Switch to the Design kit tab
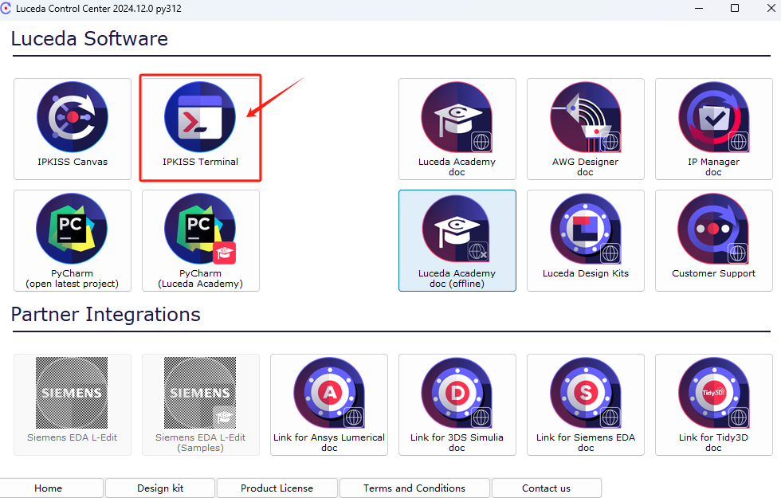The width and height of the screenshot is (781, 498). pyautogui.click(x=160, y=488)
